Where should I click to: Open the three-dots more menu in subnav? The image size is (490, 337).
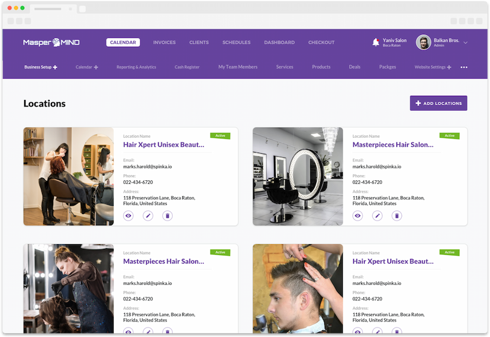click(x=464, y=67)
